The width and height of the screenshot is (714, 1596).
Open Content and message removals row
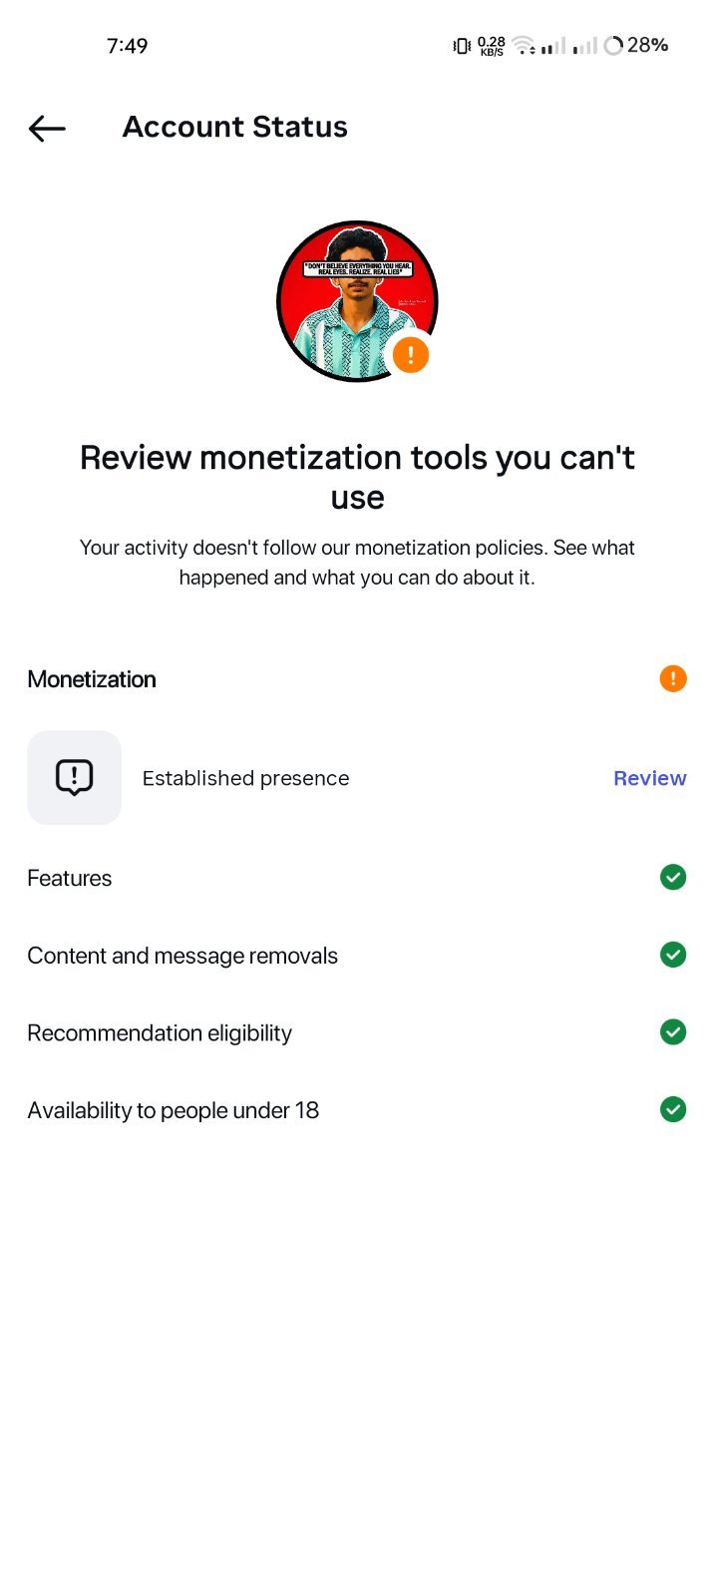point(357,956)
